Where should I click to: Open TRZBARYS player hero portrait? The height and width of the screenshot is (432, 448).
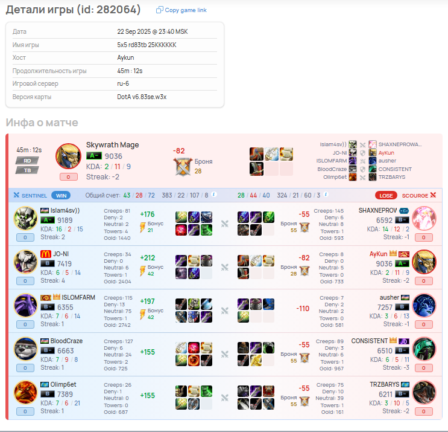click(x=424, y=392)
